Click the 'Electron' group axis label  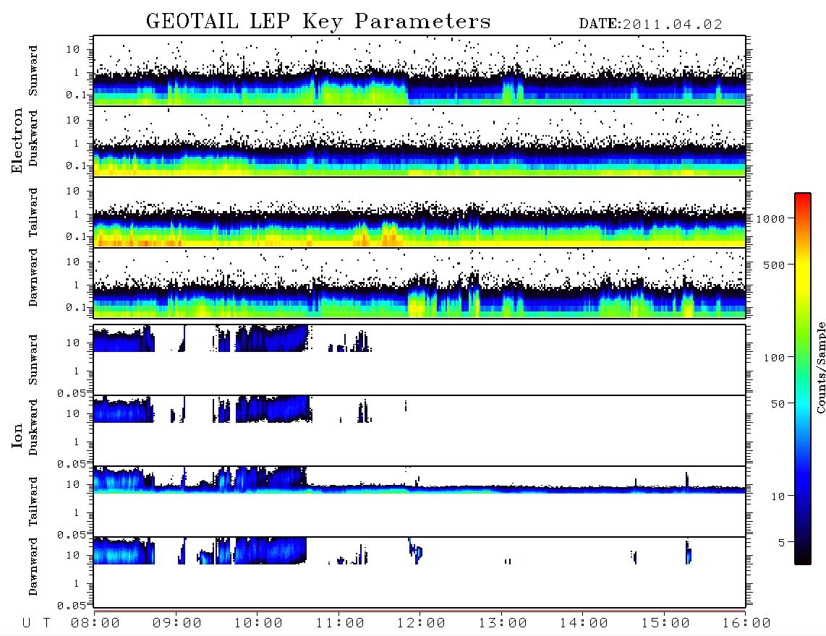pyautogui.click(x=17, y=141)
